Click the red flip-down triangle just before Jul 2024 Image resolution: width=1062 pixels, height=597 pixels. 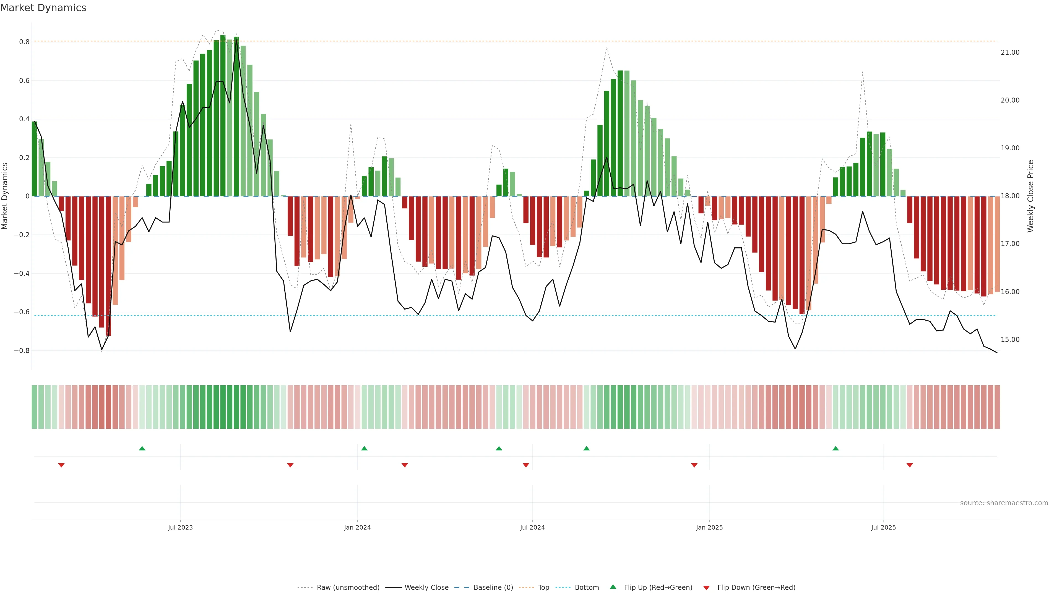(526, 465)
